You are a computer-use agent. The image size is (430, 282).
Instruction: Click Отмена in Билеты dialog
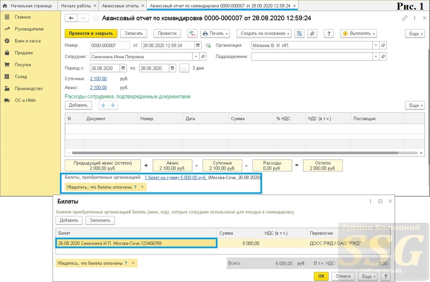click(343, 276)
